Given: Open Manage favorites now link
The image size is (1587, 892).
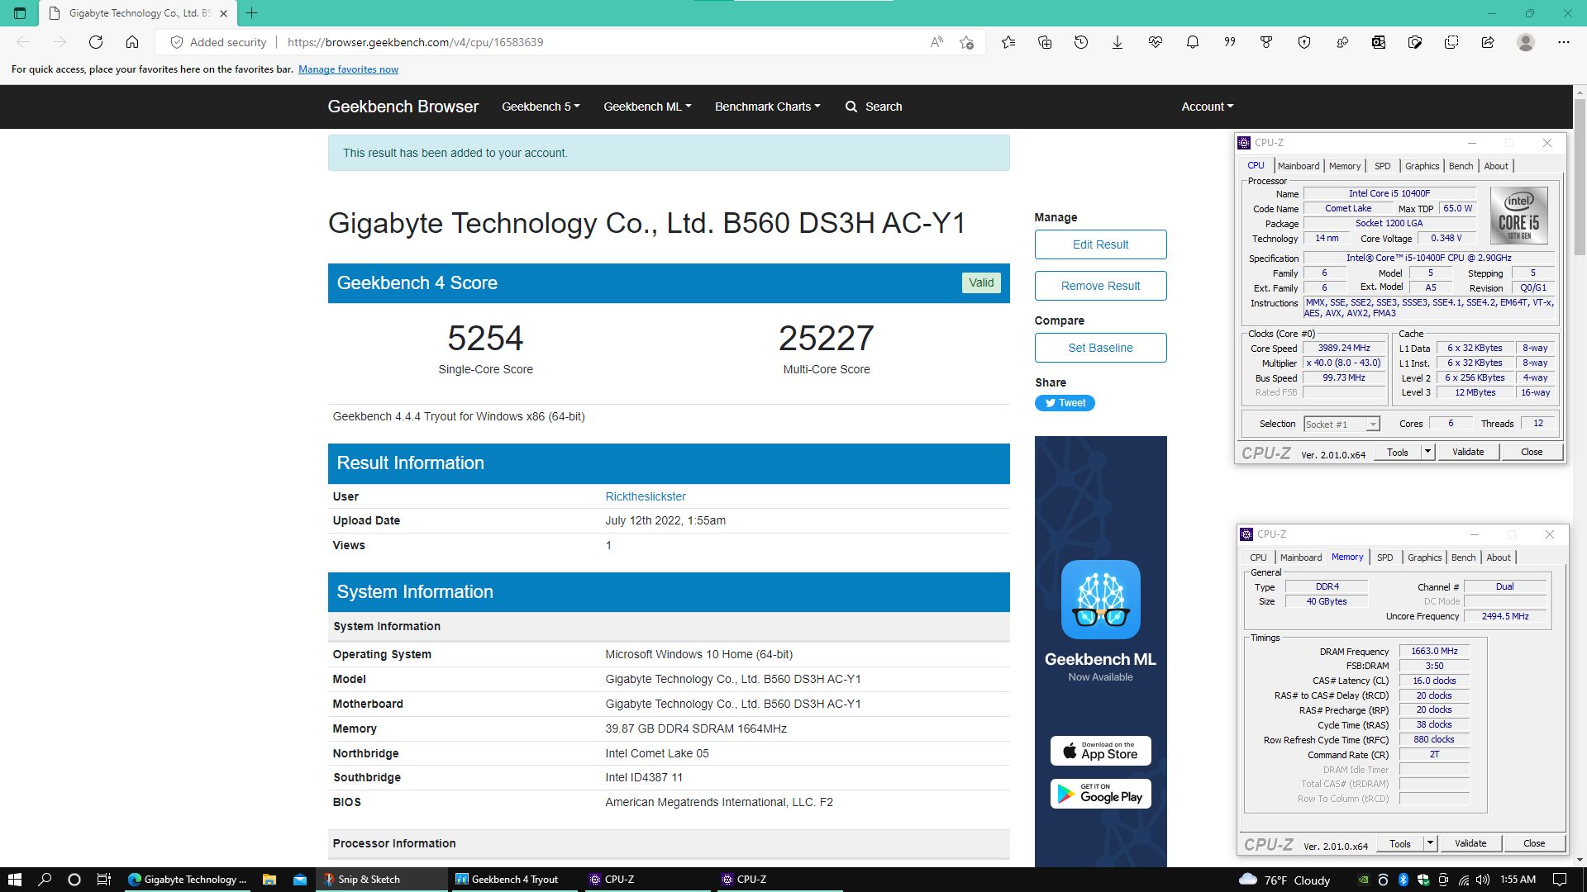Looking at the screenshot, I should tap(348, 69).
